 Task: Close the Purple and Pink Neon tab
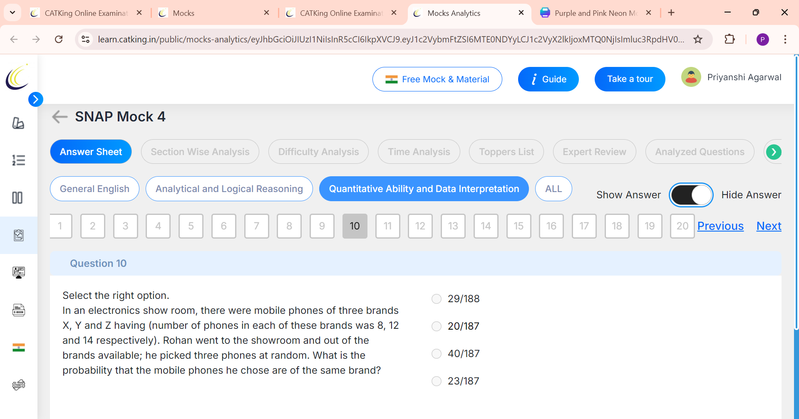pyautogui.click(x=648, y=13)
